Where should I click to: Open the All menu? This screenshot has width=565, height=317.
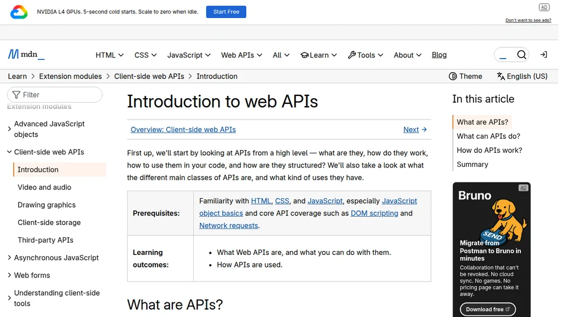(x=281, y=55)
